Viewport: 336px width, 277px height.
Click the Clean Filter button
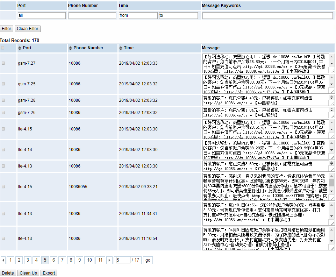pyautogui.click(x=27, y=29)
